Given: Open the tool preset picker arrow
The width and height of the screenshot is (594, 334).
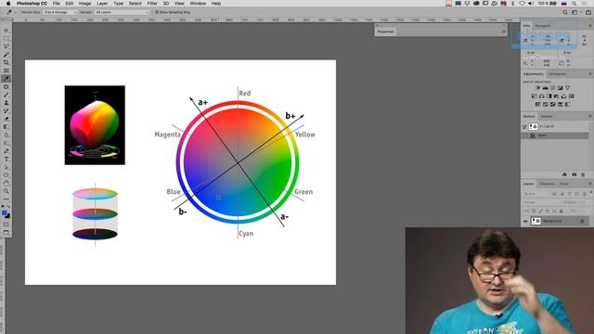Looking at the screenshot, I should pos(16,12).
